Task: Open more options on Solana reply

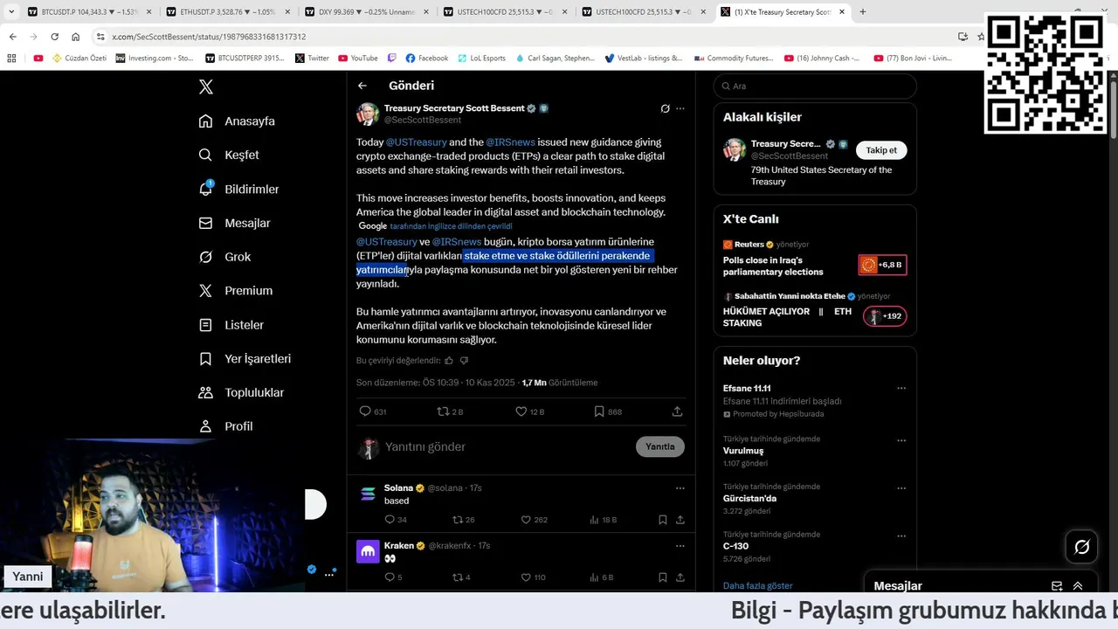Action: tap(680, 488)
